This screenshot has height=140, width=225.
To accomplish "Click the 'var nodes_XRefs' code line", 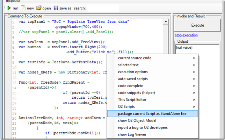I will [63, 72].
